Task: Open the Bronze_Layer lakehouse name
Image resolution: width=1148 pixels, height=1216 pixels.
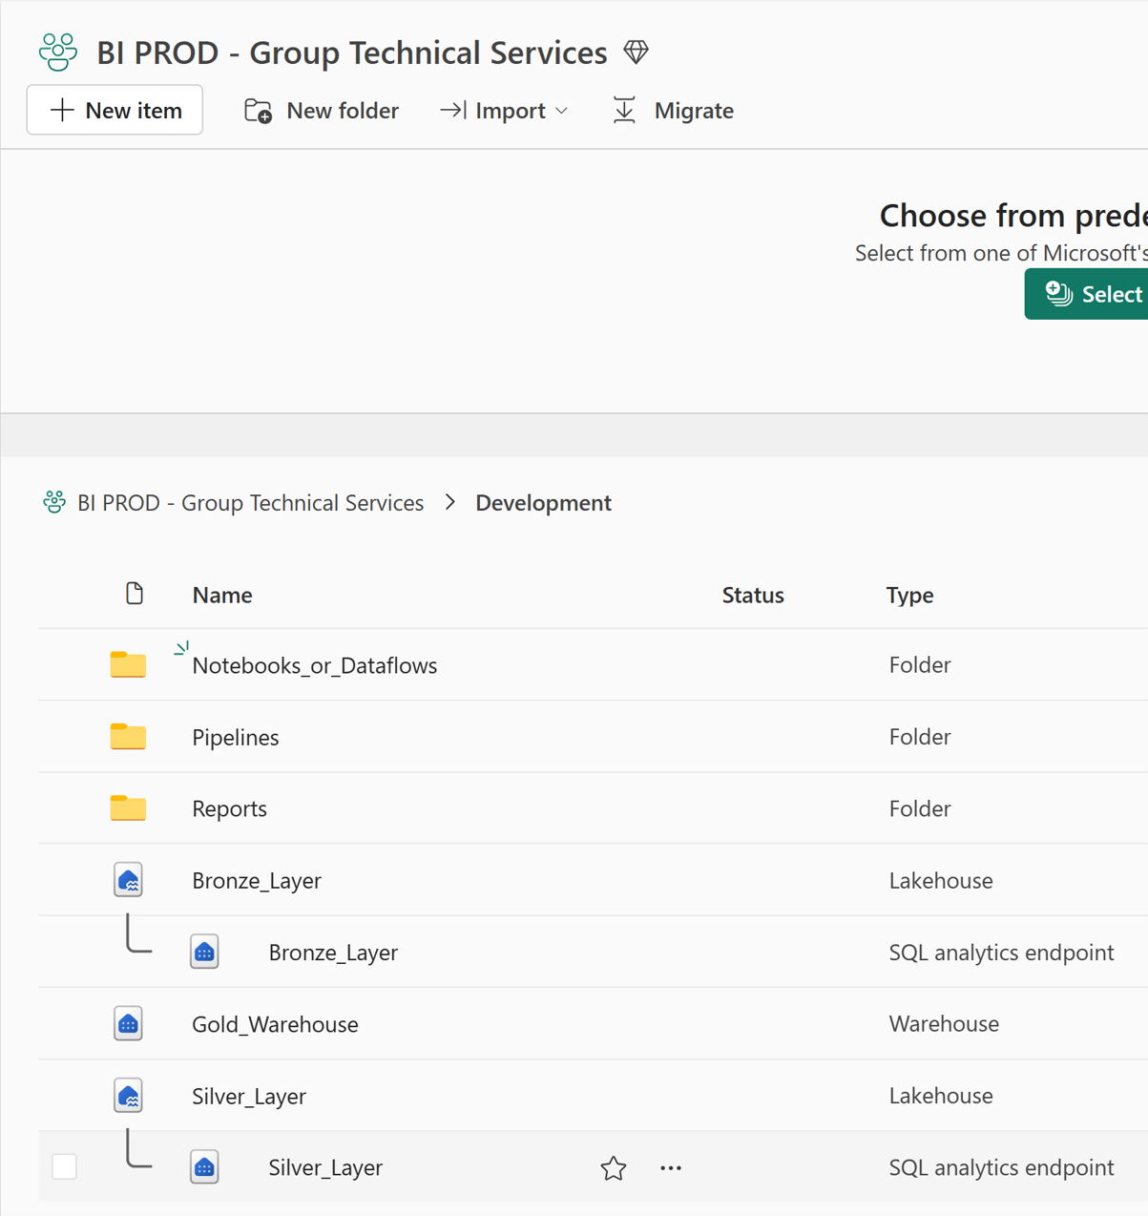Action: point(256,880)
